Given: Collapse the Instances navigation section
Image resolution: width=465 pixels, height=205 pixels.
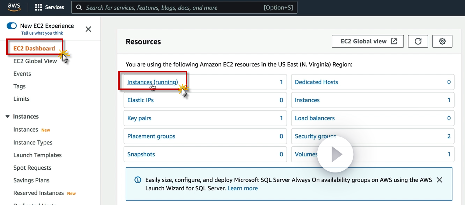Looking at the screenshot, I should [x=8, y=116].
